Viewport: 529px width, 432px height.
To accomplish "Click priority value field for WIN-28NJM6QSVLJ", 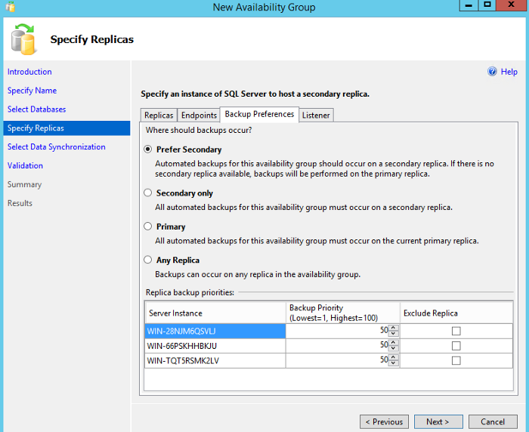I will click(337, 331).
